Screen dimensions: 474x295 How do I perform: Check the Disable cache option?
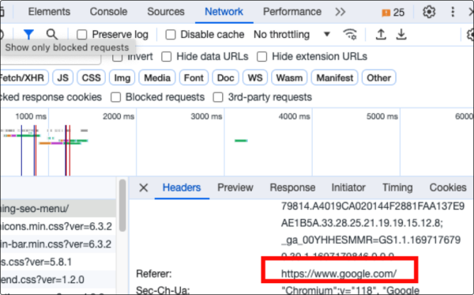click(x=171, y=35)
